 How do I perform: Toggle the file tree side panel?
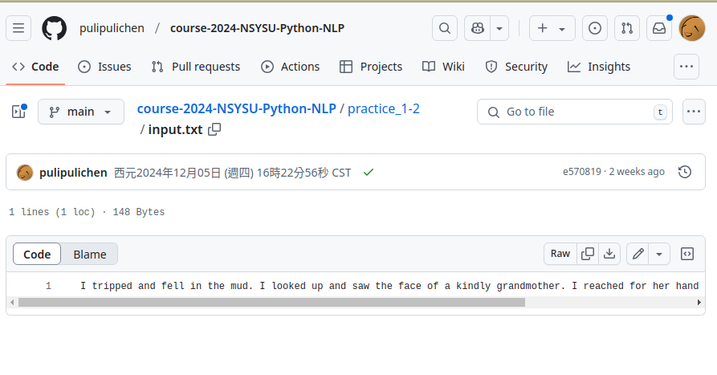pos(18,112)
